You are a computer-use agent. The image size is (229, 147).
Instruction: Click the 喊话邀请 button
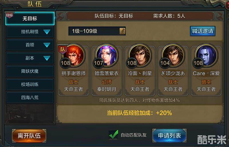[203, 31]
